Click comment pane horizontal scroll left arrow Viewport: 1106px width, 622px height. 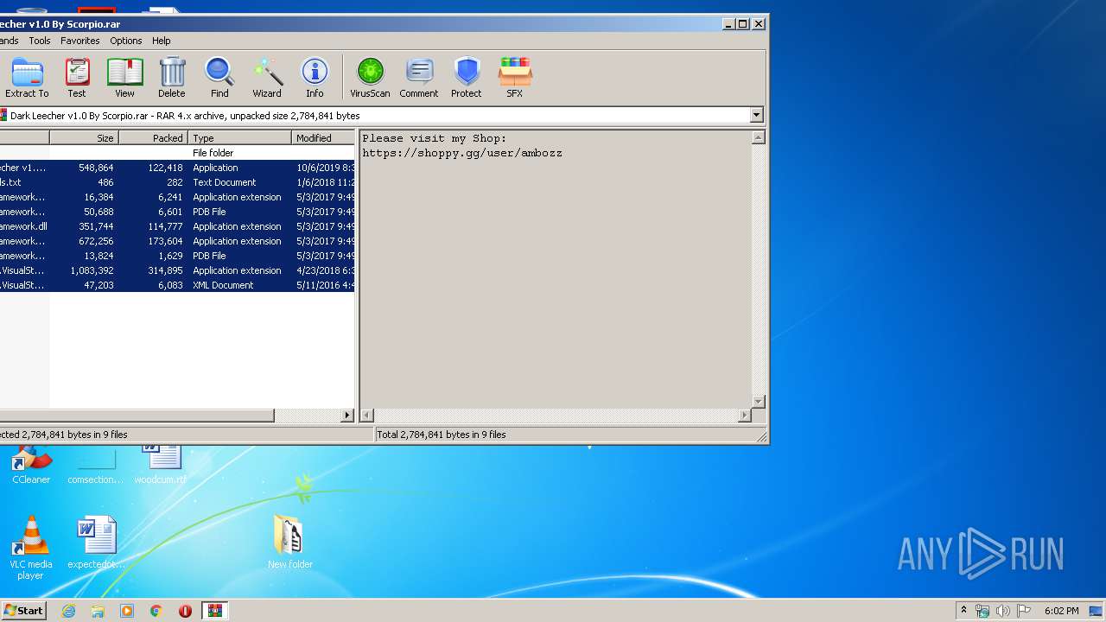(367, 416)
